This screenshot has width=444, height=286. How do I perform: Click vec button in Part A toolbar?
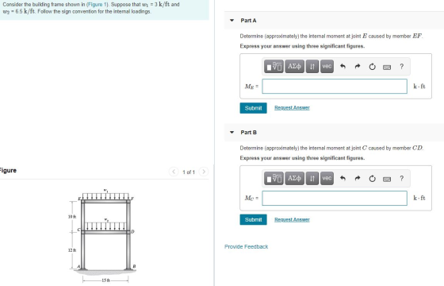[x=327, y=67]
